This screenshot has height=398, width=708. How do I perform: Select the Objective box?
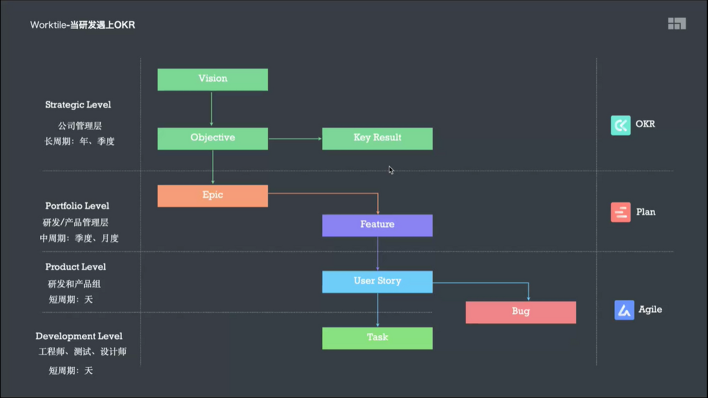pyautogui.click(x=212, y=139)
